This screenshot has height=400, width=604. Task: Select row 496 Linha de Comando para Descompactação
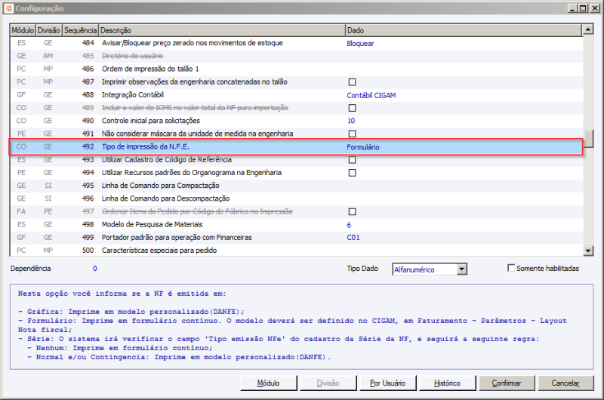click(x=296, y=198)
